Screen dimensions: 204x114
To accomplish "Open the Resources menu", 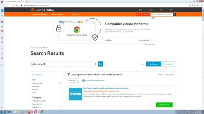I will click(x=75, y=14).
